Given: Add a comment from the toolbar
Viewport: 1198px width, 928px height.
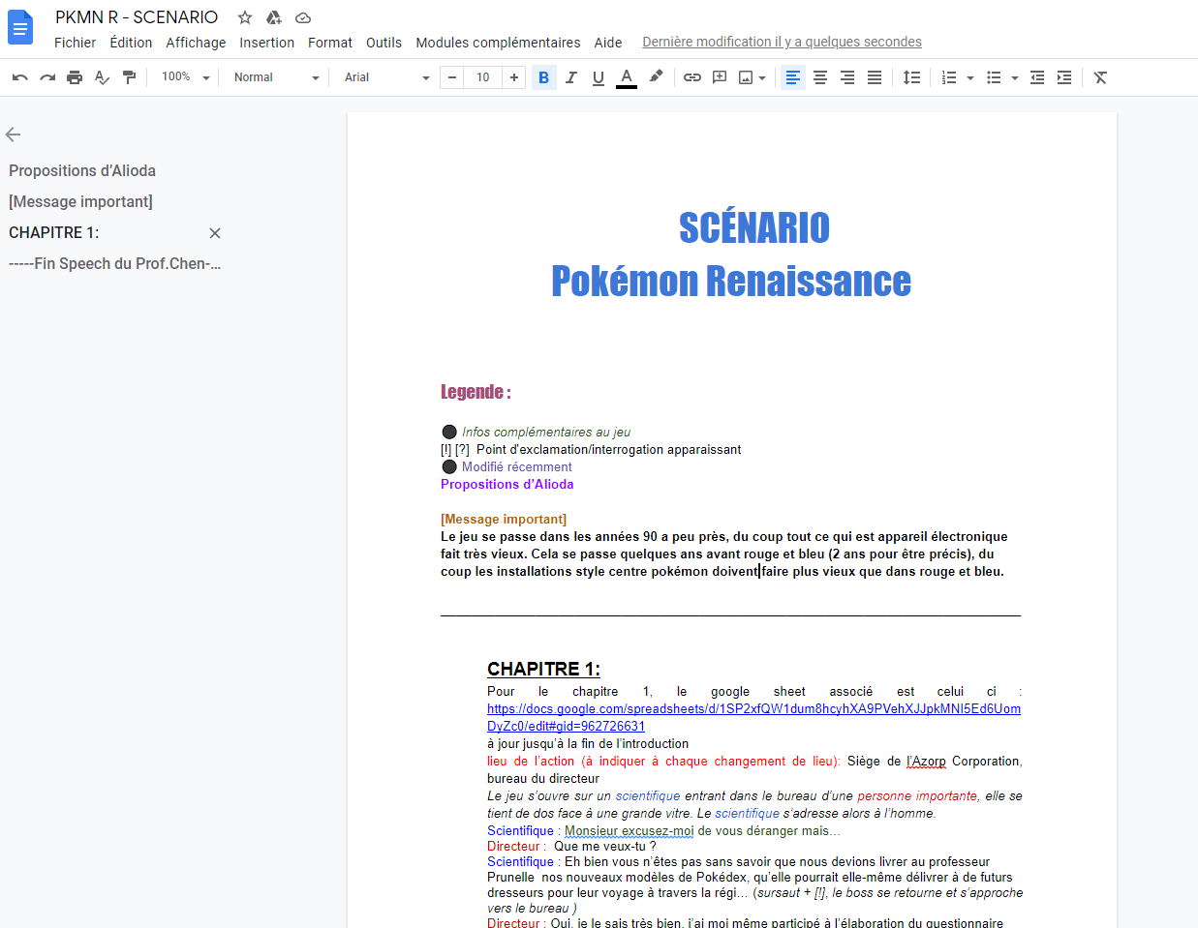Looking at the screenshot, I should coord(720,77).
